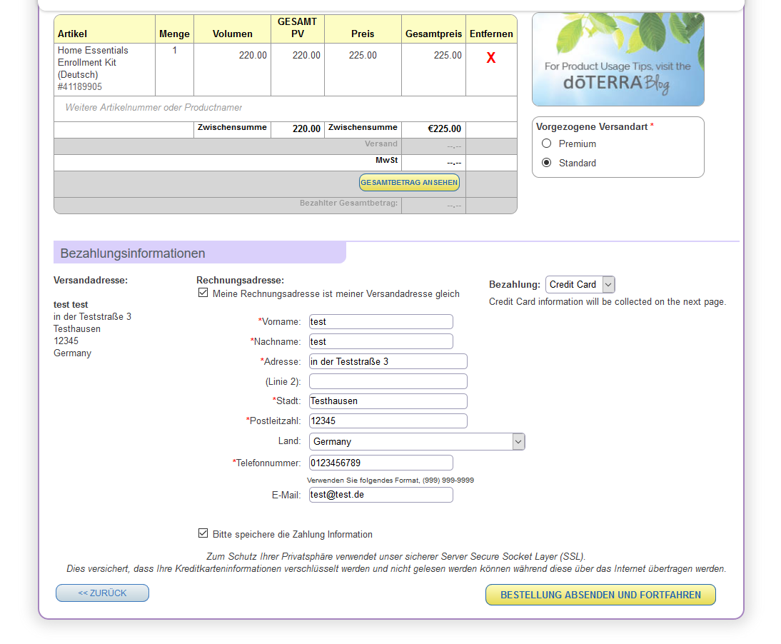Click into the Vorname field

pyautogui.click(x=381, y=322)
